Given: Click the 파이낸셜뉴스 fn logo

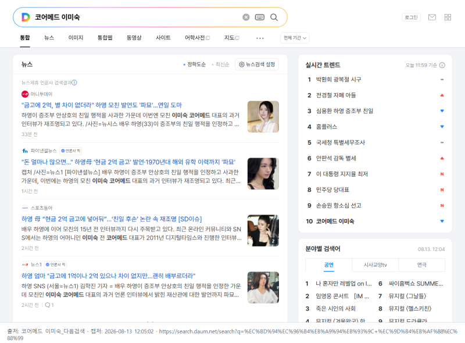Looking at the screenshot, I should 25,151.
